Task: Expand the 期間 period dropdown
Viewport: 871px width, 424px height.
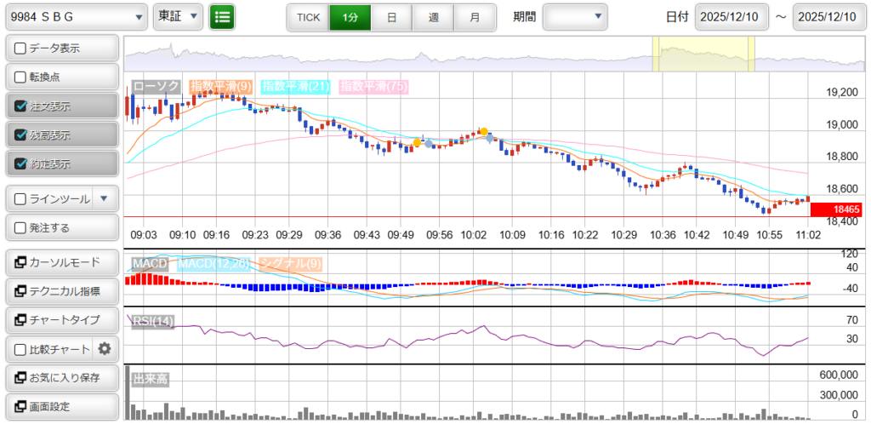Action: [x=575, y=16]
